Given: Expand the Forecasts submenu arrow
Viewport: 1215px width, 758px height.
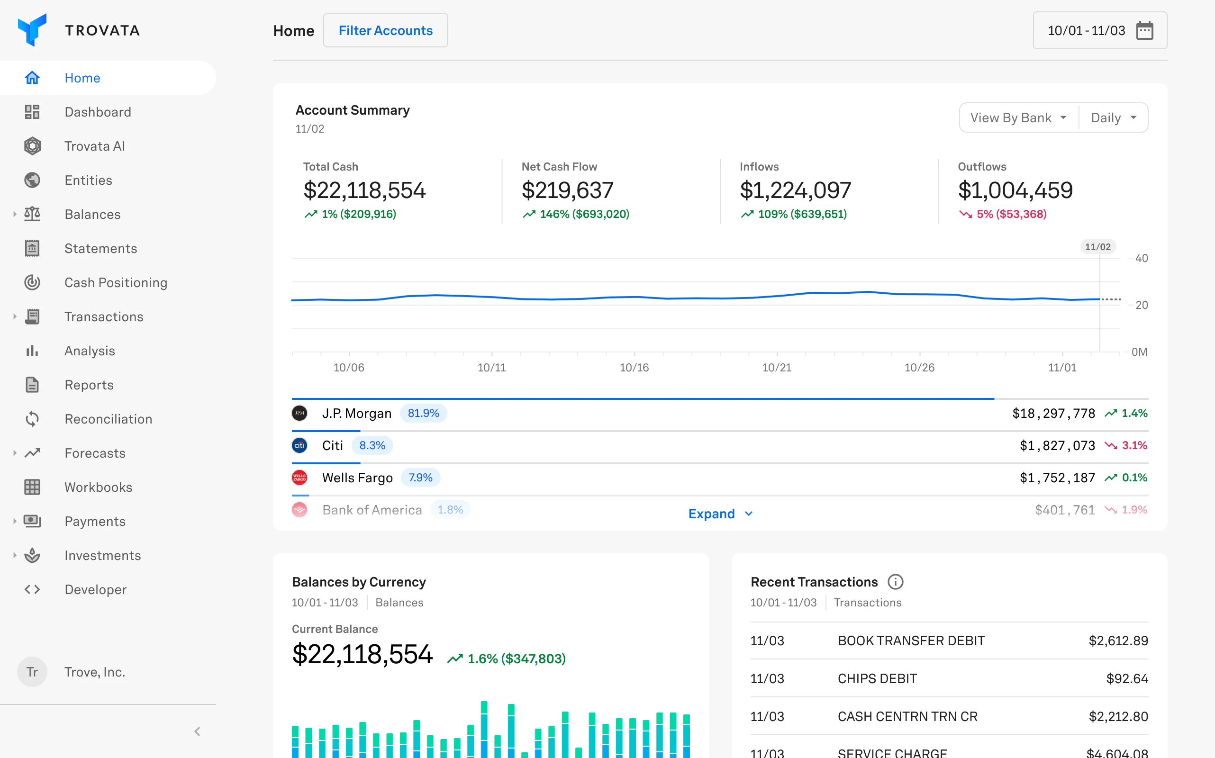Looking at the screenshot, I should 15,453.
